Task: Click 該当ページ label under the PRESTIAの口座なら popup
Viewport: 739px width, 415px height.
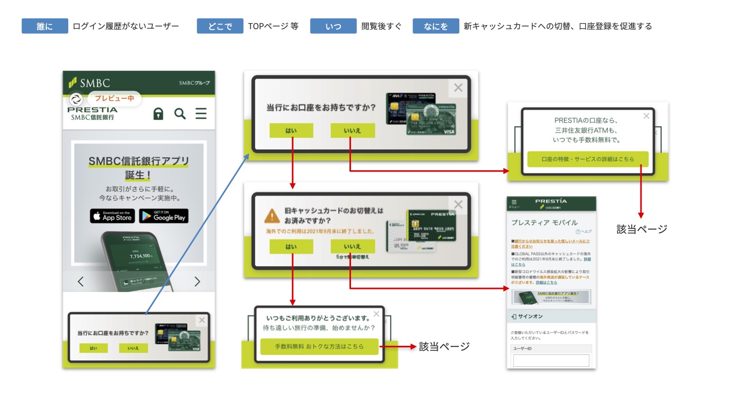Action: point(642,229)
